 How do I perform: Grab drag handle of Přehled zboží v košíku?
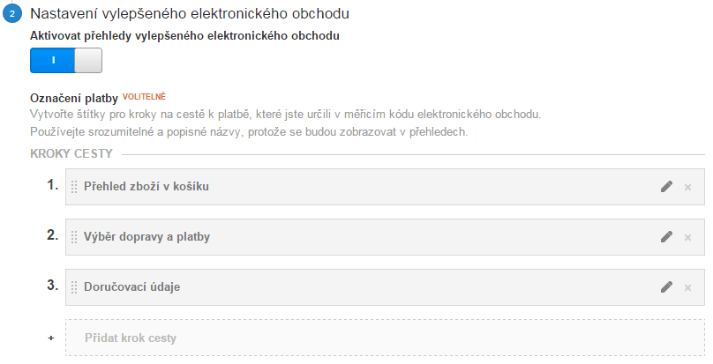[x=74, y=187]
